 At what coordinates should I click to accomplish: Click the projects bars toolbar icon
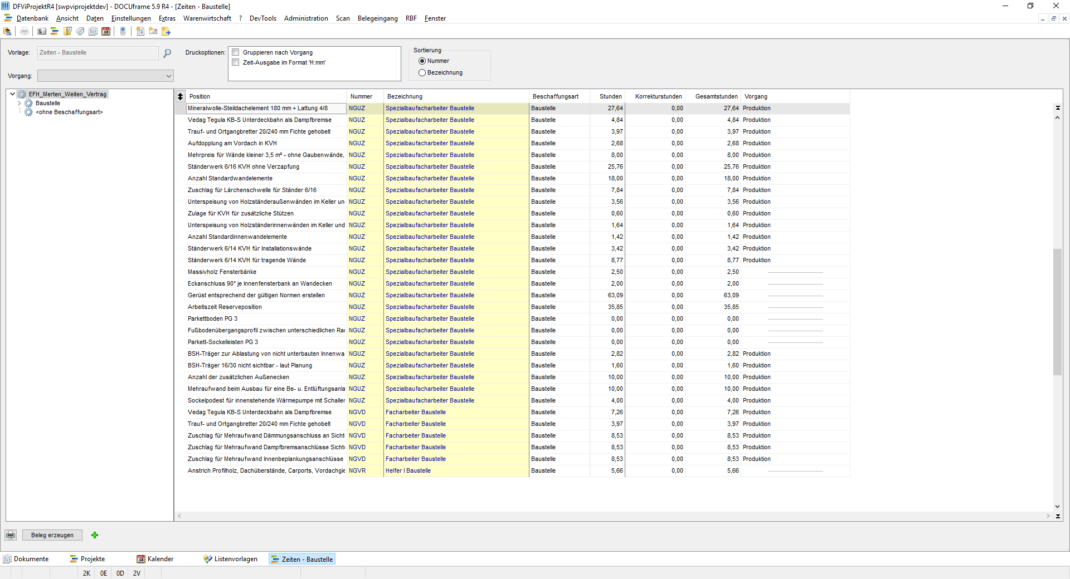click(x=55, y=31)
